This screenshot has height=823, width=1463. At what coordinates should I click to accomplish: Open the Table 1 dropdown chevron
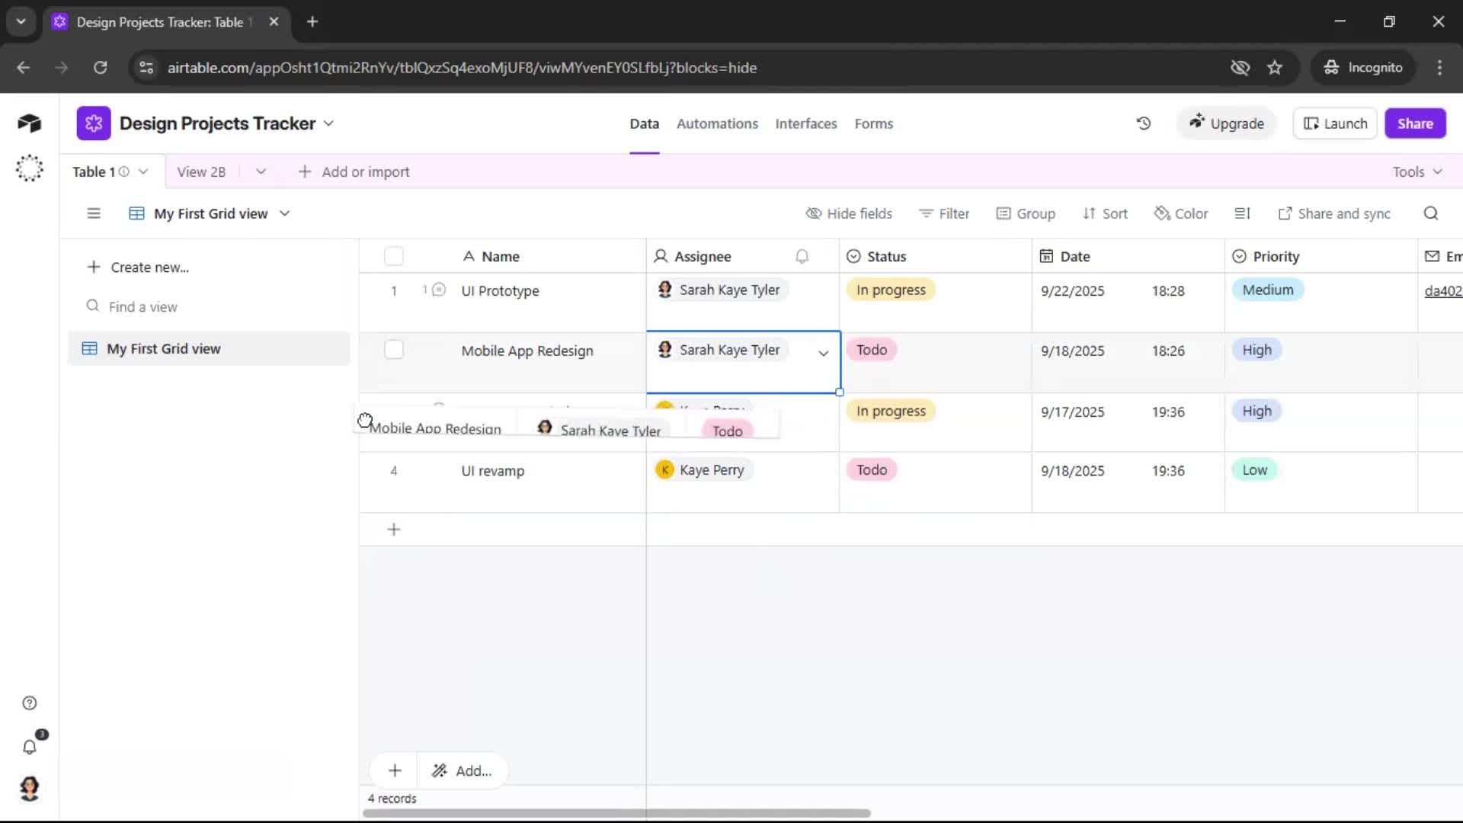(x=143, y=172)
